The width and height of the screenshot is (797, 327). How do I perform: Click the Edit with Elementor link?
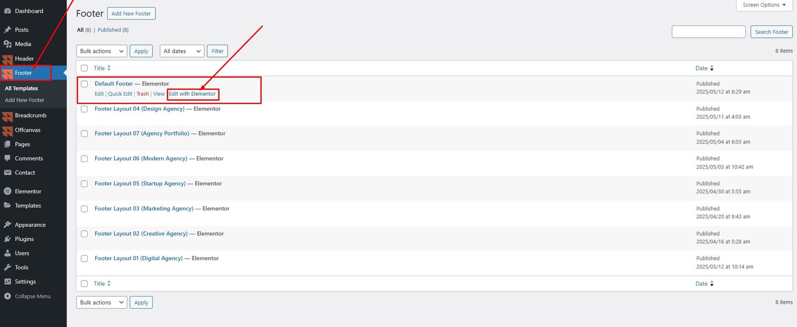point(192,94)
